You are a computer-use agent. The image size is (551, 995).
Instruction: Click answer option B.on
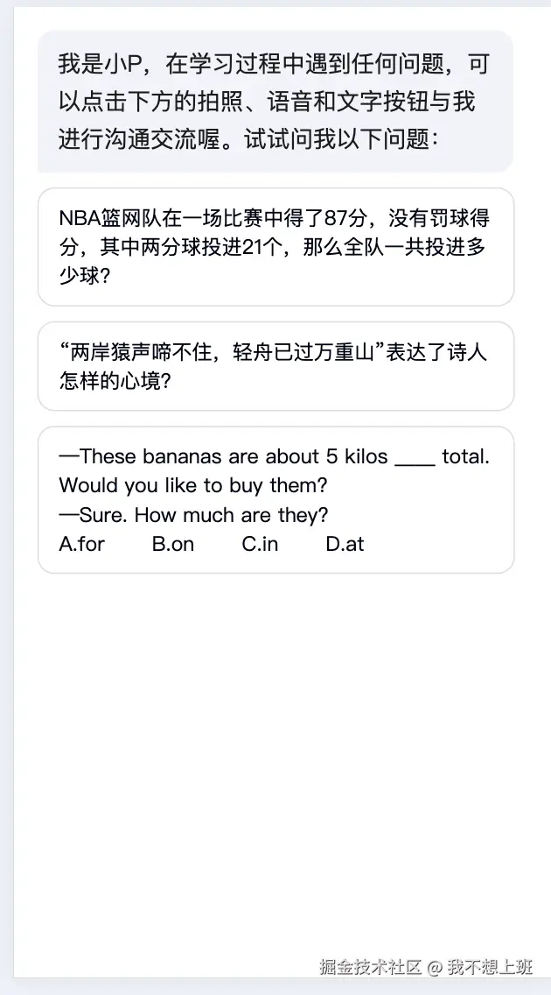173,544
